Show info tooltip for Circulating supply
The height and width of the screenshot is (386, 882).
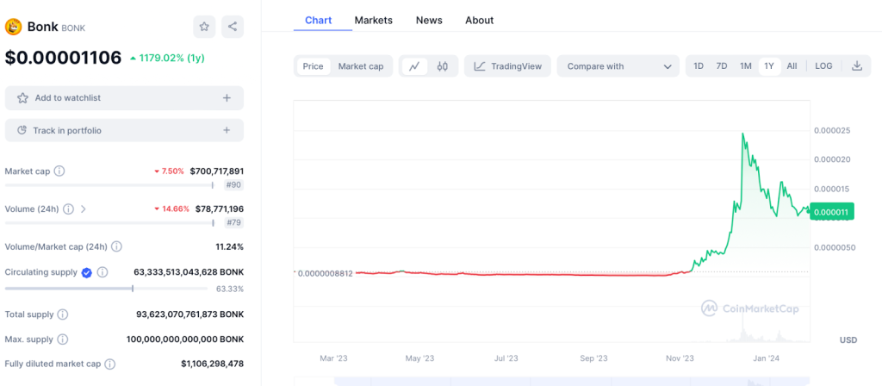click(102, 272)
